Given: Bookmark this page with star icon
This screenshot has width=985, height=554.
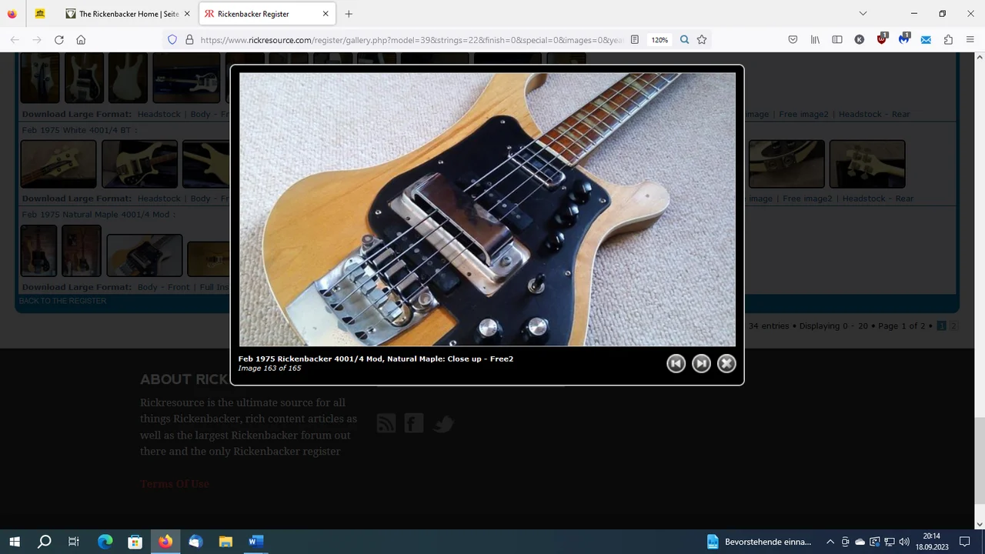Looking at the screenshot, I should [702, 40].
